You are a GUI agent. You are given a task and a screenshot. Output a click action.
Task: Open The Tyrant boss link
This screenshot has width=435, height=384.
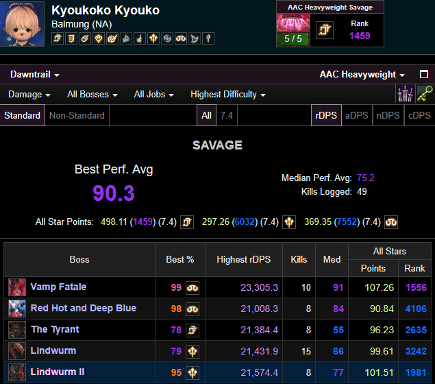point(55,329)
